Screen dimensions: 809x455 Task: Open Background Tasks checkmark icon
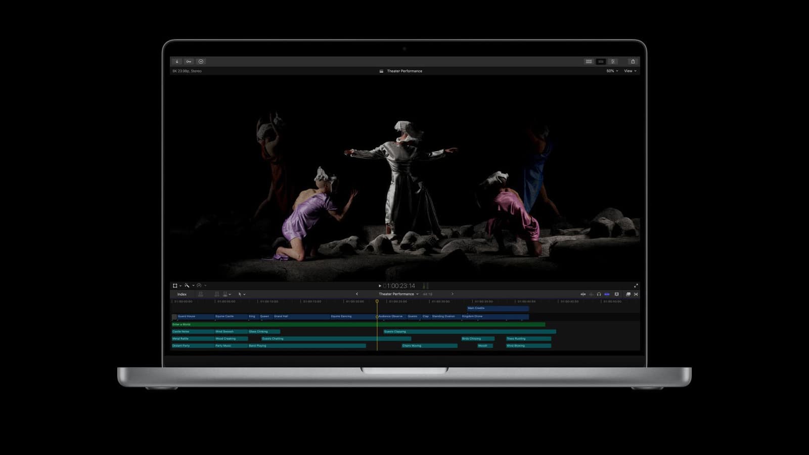click(201, 62)
